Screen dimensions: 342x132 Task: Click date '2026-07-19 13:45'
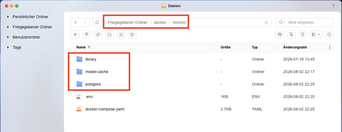point(299,59)
